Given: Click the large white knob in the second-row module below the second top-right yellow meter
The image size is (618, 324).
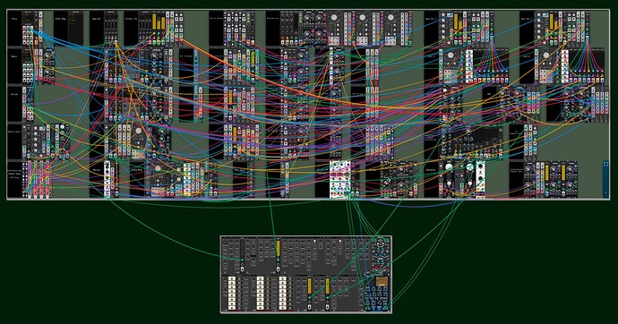Looking at the screenshot, I should pyautogui.click(x=545, y=56).
